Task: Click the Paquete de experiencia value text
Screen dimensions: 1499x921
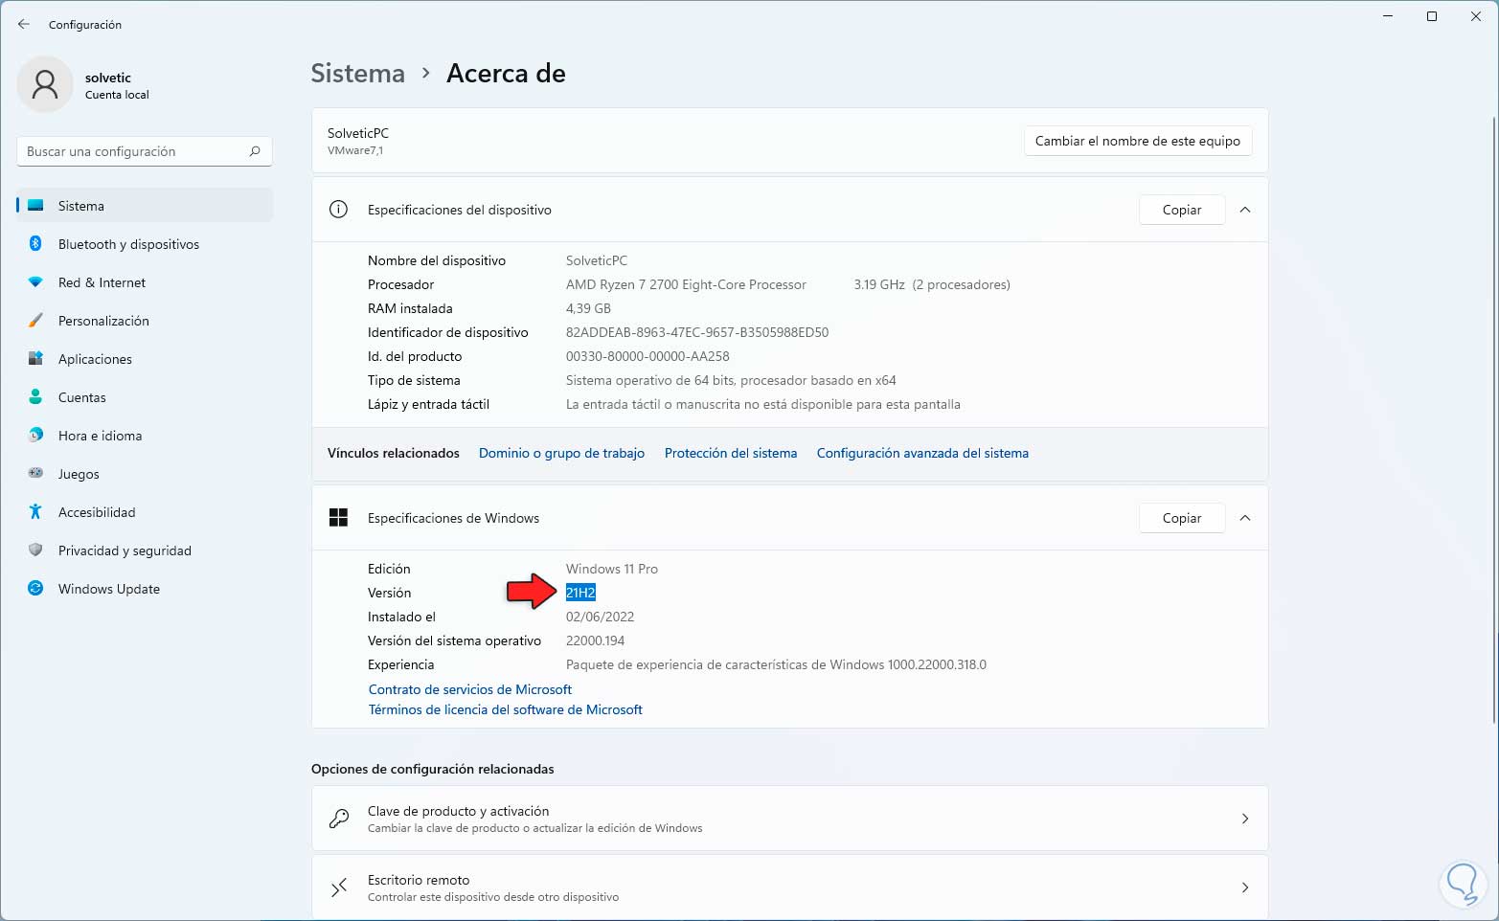Action: tap(776, 664)
